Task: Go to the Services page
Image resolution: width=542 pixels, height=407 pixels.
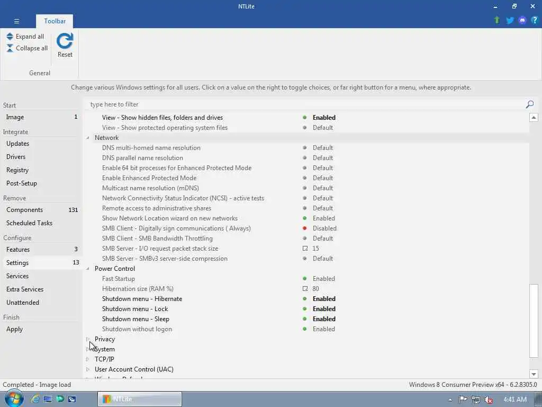Action: point(41,276)
